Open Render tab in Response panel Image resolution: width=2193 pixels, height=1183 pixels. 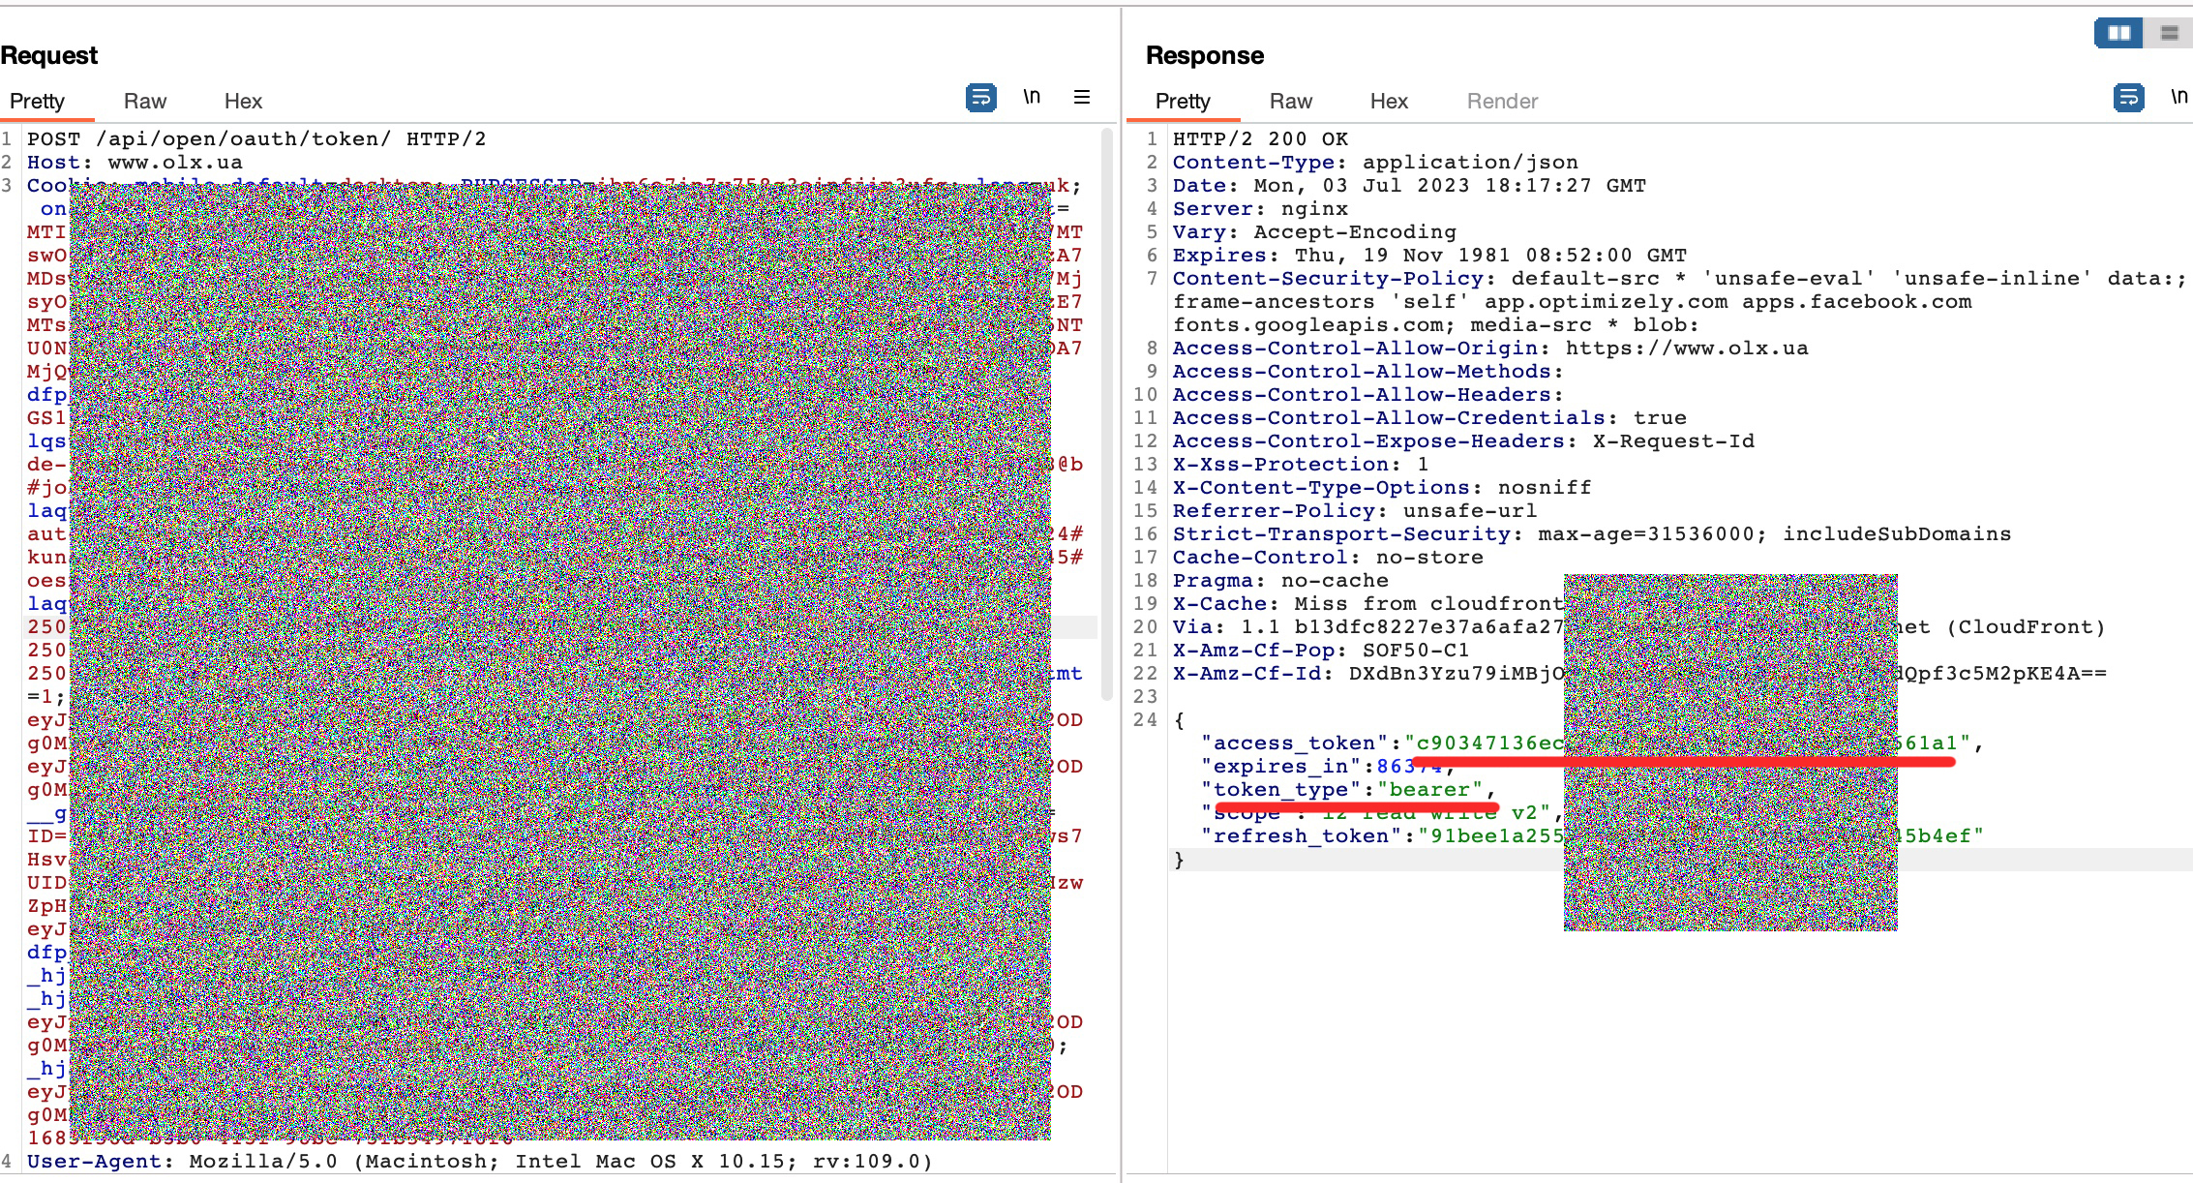(1502, 102)
